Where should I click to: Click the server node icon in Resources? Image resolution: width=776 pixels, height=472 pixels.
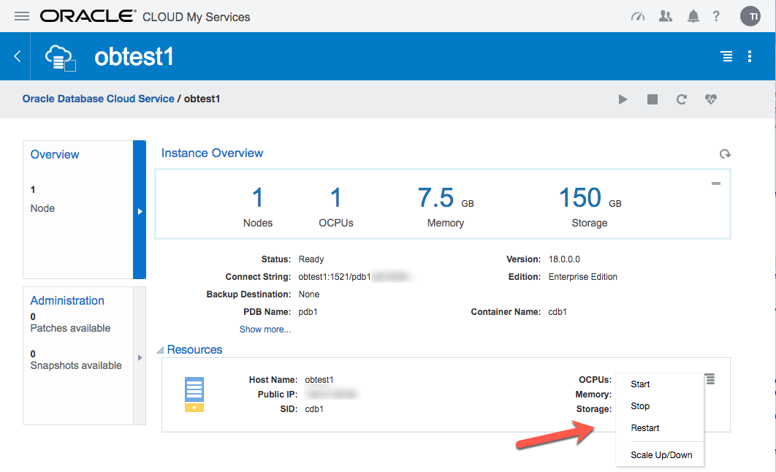tap(194, 395)
